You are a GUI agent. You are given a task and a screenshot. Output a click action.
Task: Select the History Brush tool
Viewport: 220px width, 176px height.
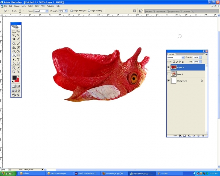tap(18, 47)
